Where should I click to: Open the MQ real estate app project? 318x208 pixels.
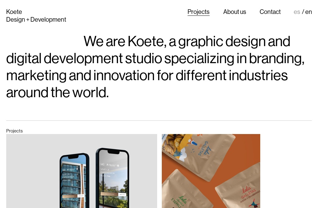(82, 172)
